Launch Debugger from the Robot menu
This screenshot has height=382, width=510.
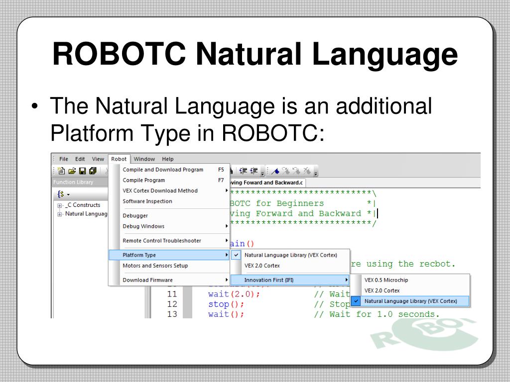[x=169, y=216]
